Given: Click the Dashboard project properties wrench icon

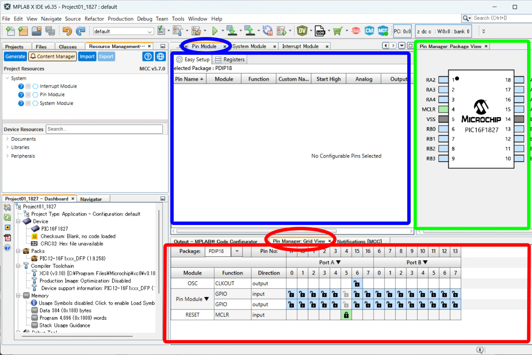Looking at the screenshot, I should click(x=7, y=207).
